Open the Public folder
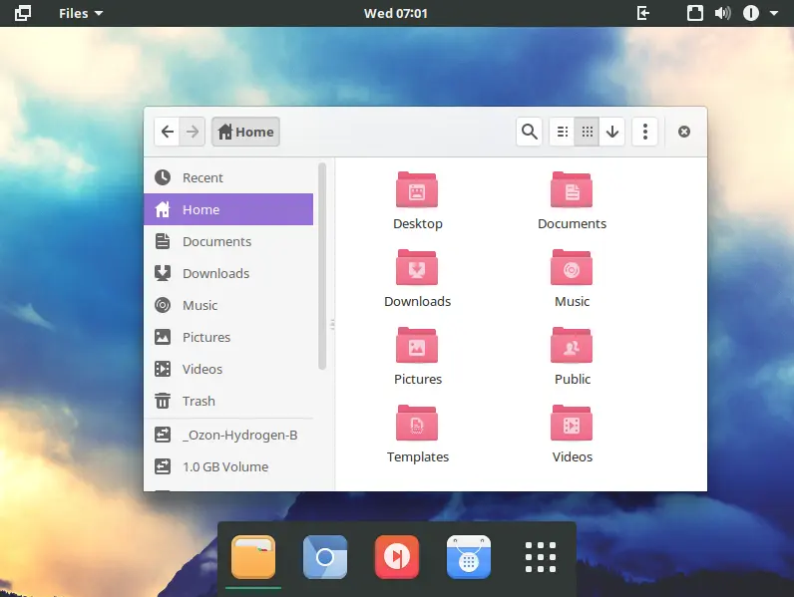 click(572, 346)
